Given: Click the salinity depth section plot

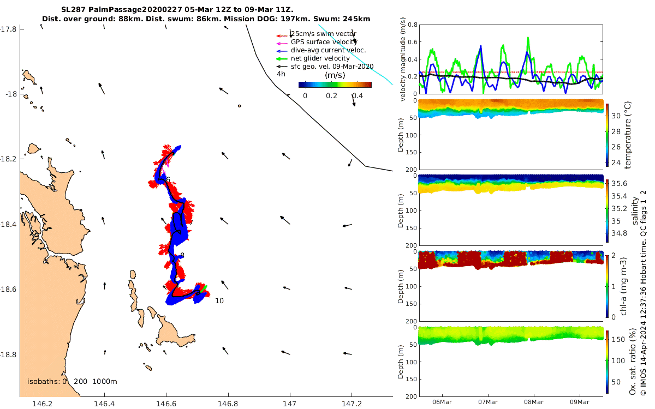Looking at the screenshot, I should click(511, 210).
